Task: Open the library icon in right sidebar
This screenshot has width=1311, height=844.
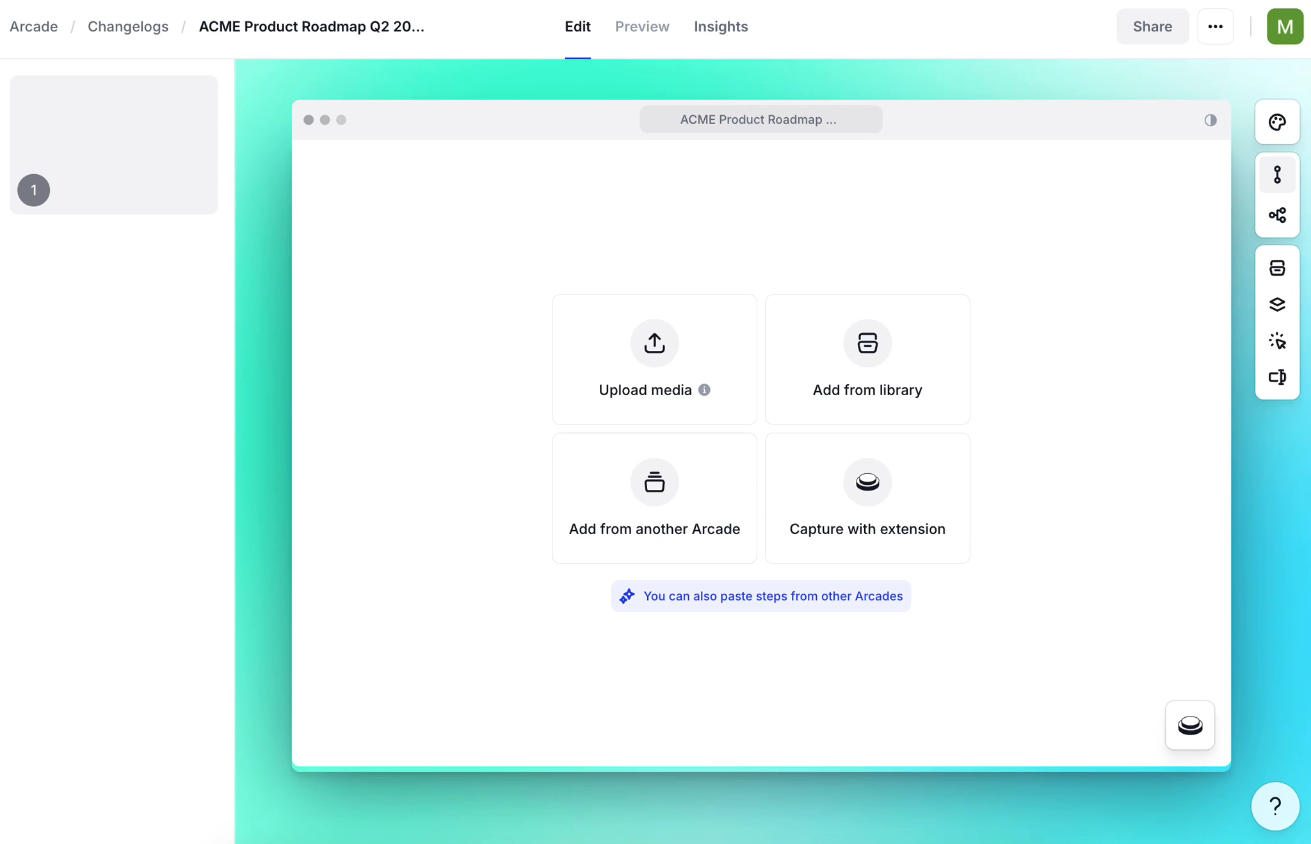Action: pos(1277,268)
